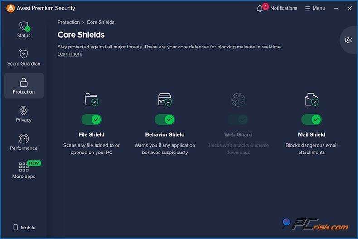Click the Learn more link
Viewport: 358px width, 239px height.
tap(70, 54)
